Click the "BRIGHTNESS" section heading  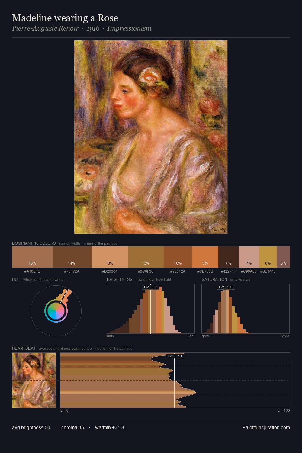pyautogui.click(x=120, y=279)
